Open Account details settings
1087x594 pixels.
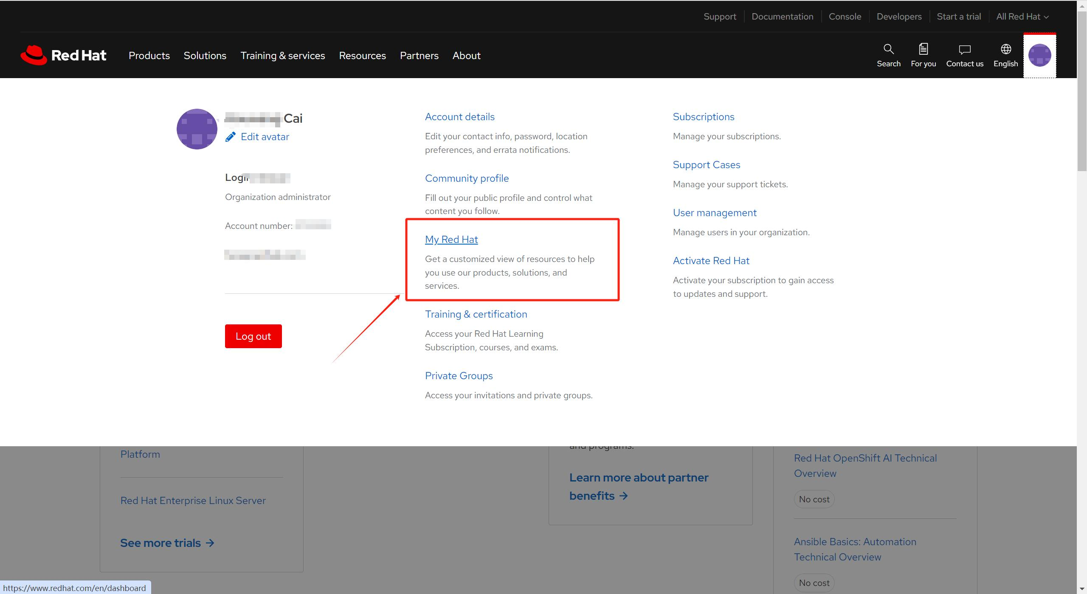(x=459, y=116)
